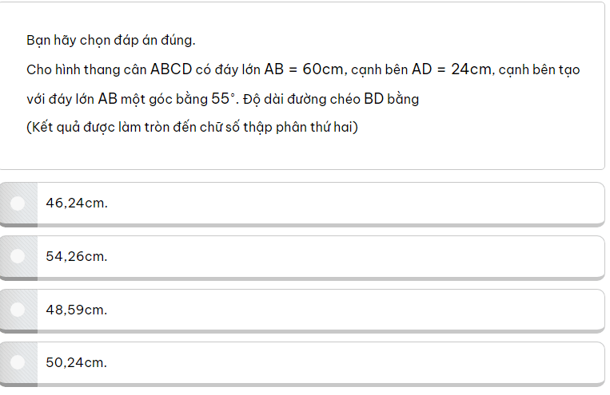Click the answer text "46,24cm."
This screenshot has height=395, width=610.
[77, 203]
